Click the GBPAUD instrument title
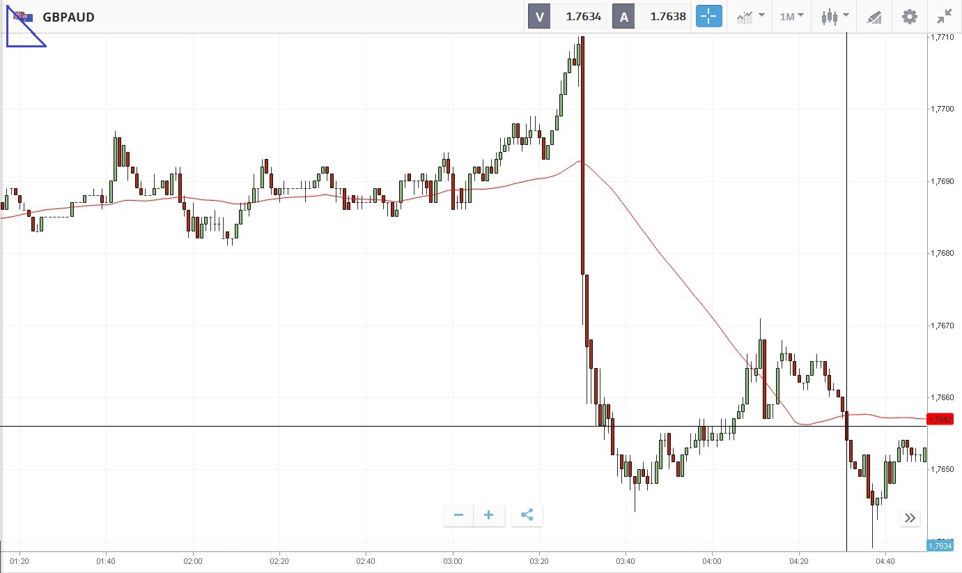 coord(68,17)
